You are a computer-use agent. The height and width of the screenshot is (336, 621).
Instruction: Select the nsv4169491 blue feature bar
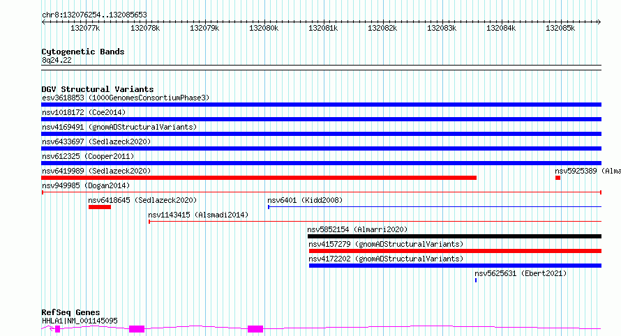(321, 134)
